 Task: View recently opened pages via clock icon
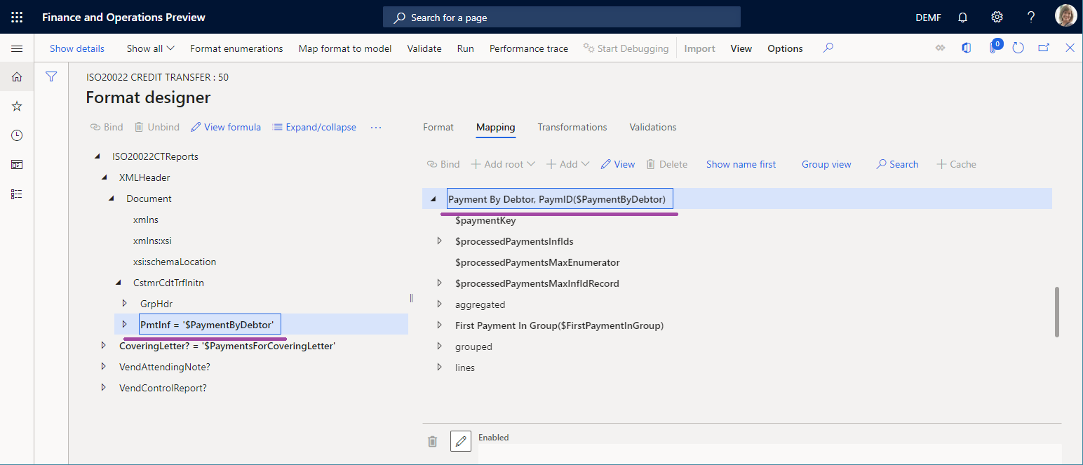(x=17, y=135)
